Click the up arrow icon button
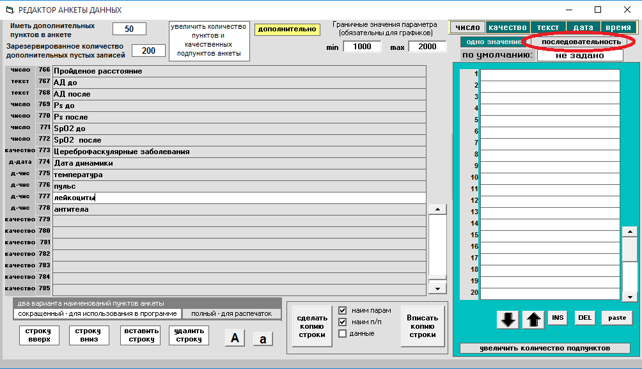The image size is (642, 369). [x=533, y=320]
